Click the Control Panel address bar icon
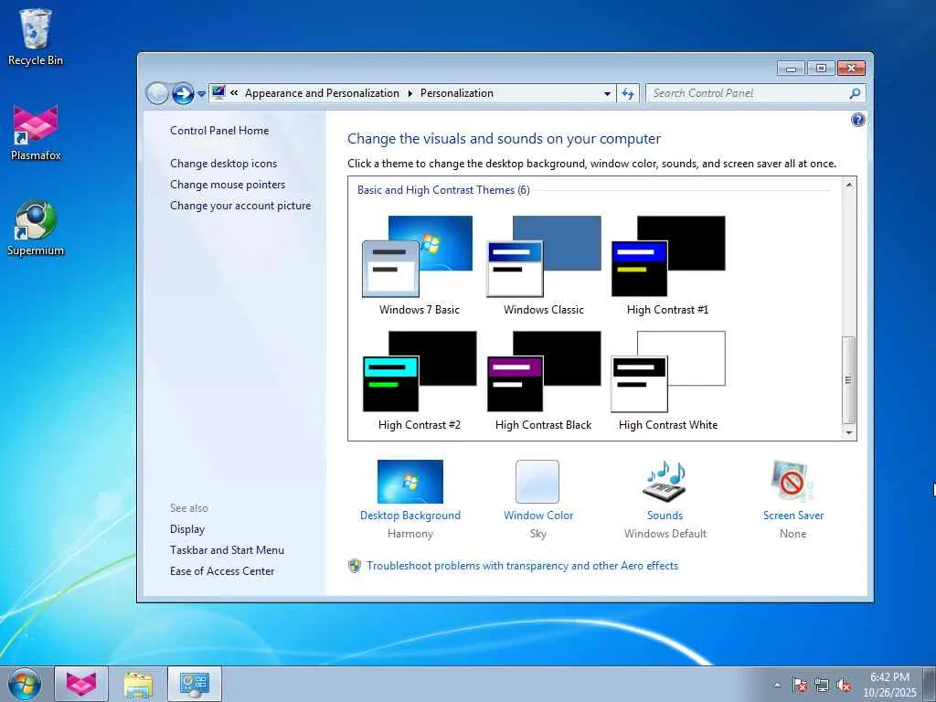Image resolution: width=936 pixels, height=702 pixels. point(218,92)
